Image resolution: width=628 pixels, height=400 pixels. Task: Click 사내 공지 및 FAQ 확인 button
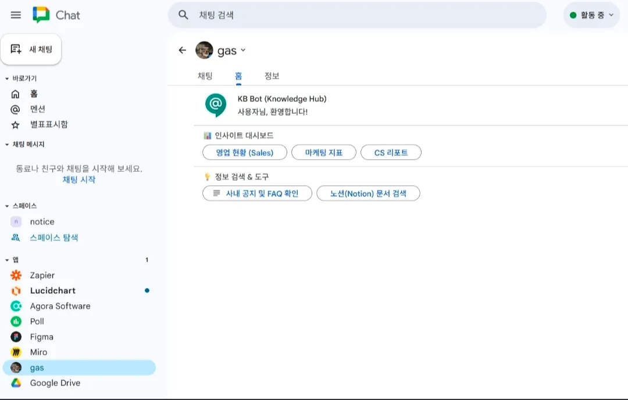(x=257, y=193)
